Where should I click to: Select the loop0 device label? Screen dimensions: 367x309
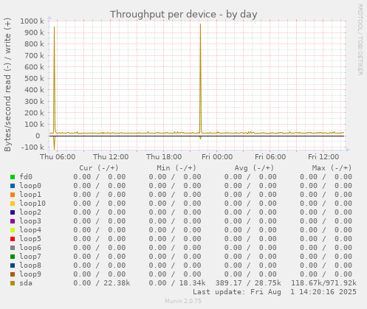pyautogui.click(x=30, y=186)
